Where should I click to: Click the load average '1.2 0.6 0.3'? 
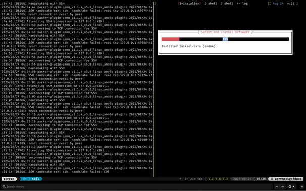point(218,179)
